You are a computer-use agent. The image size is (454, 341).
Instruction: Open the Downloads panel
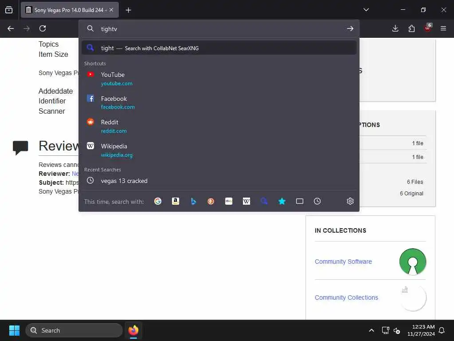tap(395, 28)
